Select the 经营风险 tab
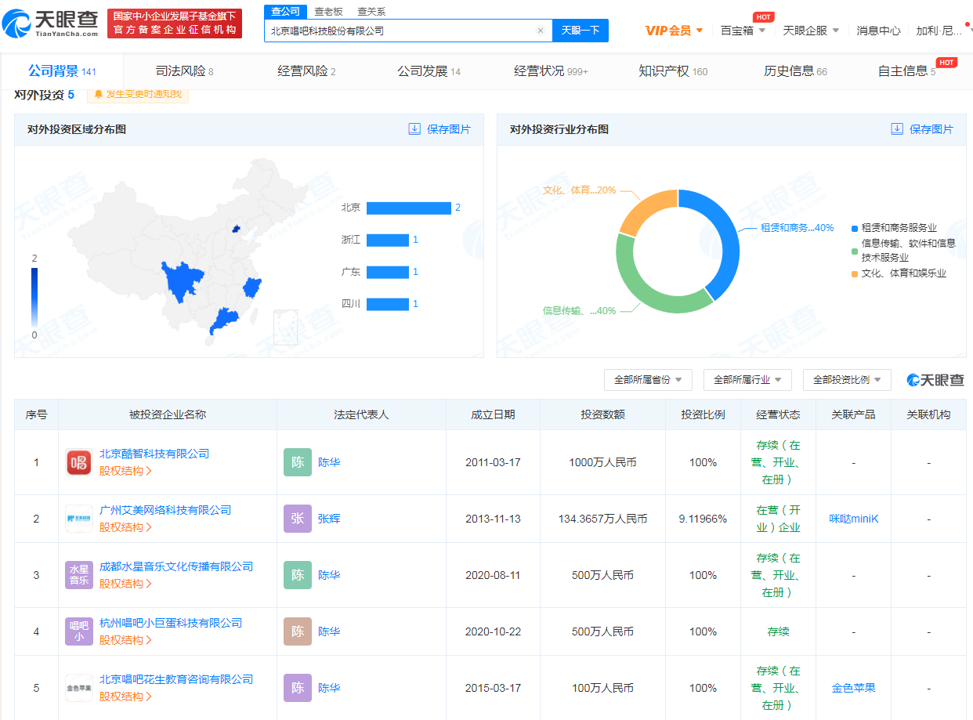Screen dimensions: 973x720 click(306, 71)
